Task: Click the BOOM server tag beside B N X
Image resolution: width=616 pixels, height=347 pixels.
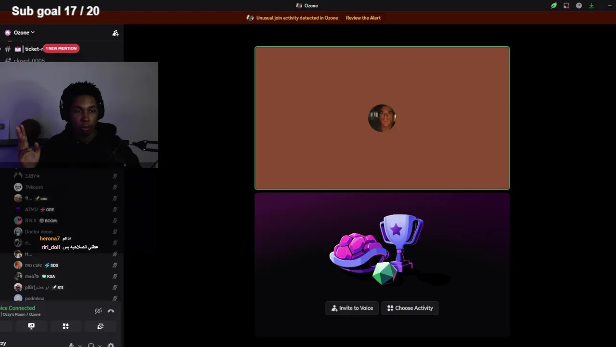Action: click(x=48, y=221)
